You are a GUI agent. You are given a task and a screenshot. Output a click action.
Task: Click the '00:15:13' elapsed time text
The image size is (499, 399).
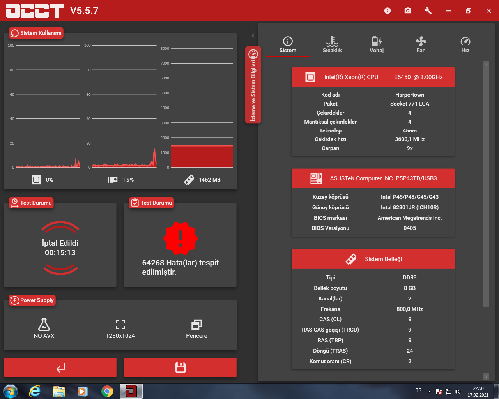[x=60, y=252]
